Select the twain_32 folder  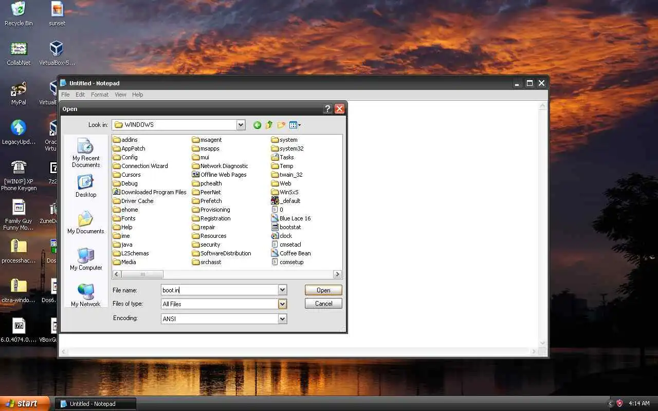[287, 175]
